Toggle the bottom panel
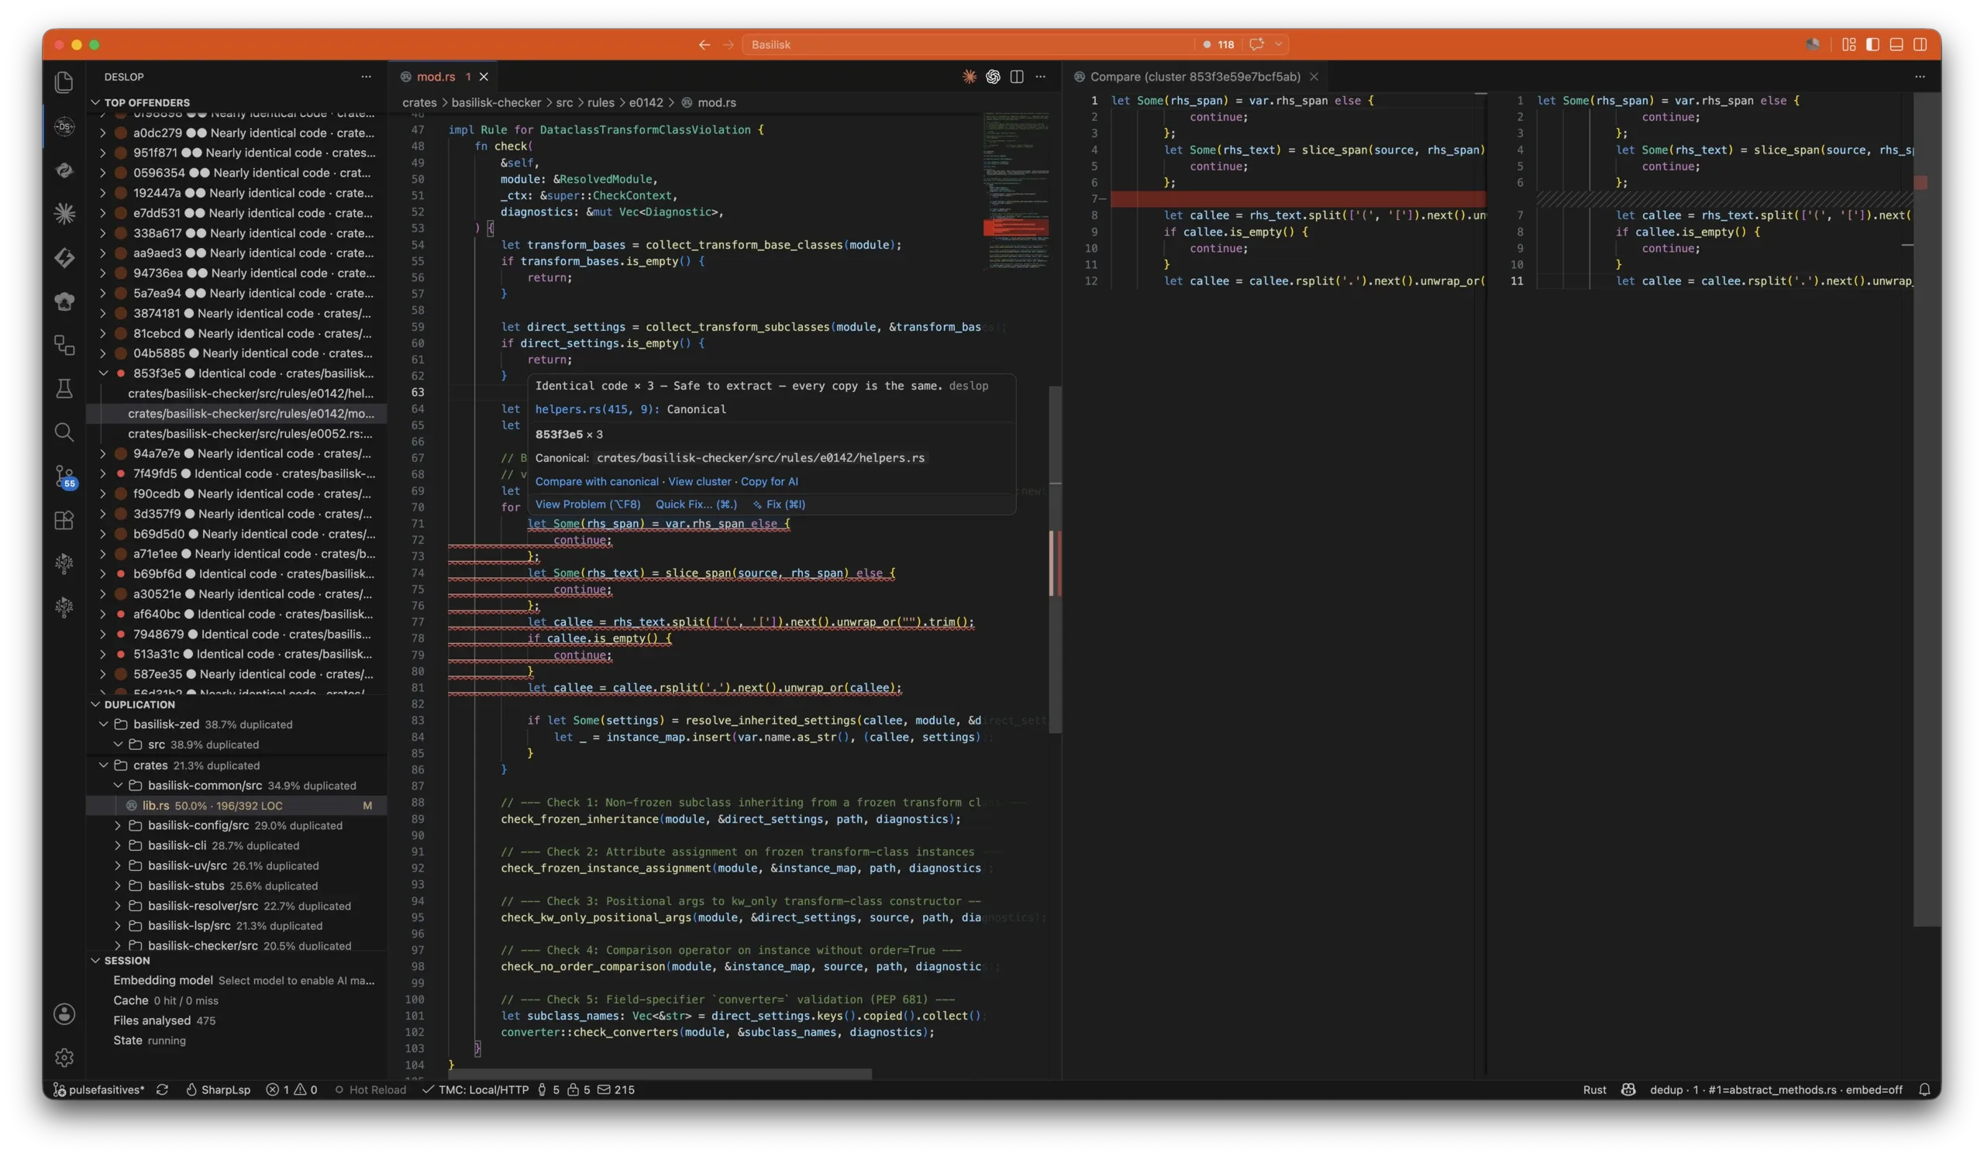The image size is (1984, 1156). pos(1896,45)
